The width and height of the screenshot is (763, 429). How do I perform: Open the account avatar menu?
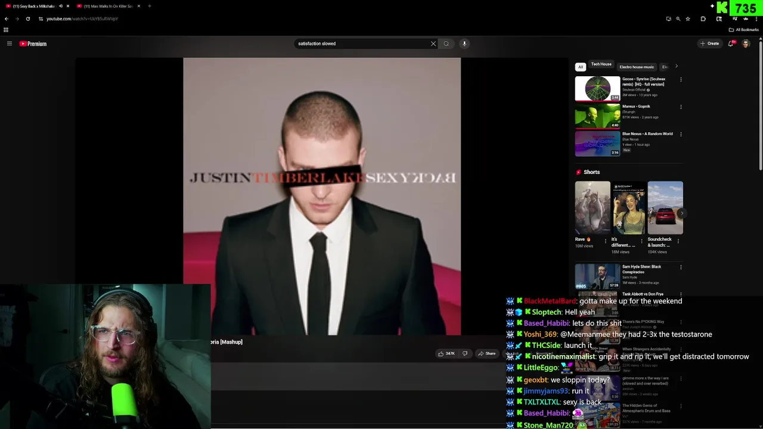pos(746,43)
